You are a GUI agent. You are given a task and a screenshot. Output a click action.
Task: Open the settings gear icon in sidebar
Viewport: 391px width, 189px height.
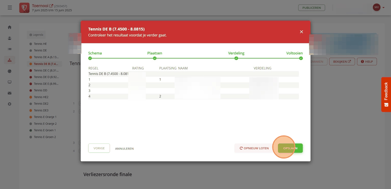9,104
